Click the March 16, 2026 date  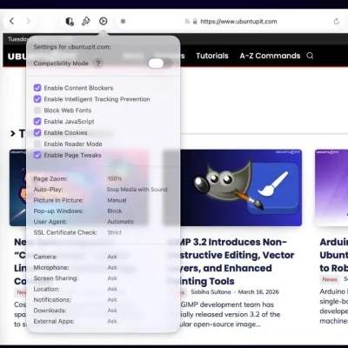(258, 292)
